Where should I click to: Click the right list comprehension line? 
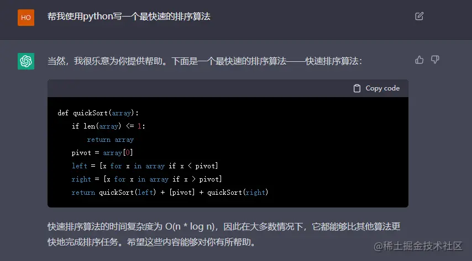point(146,179)
